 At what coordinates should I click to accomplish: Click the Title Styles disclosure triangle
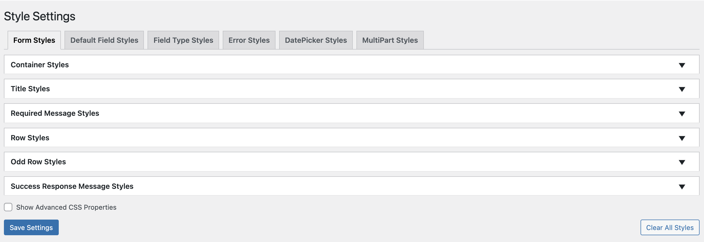pyautogui.click(x=682, y=89)
